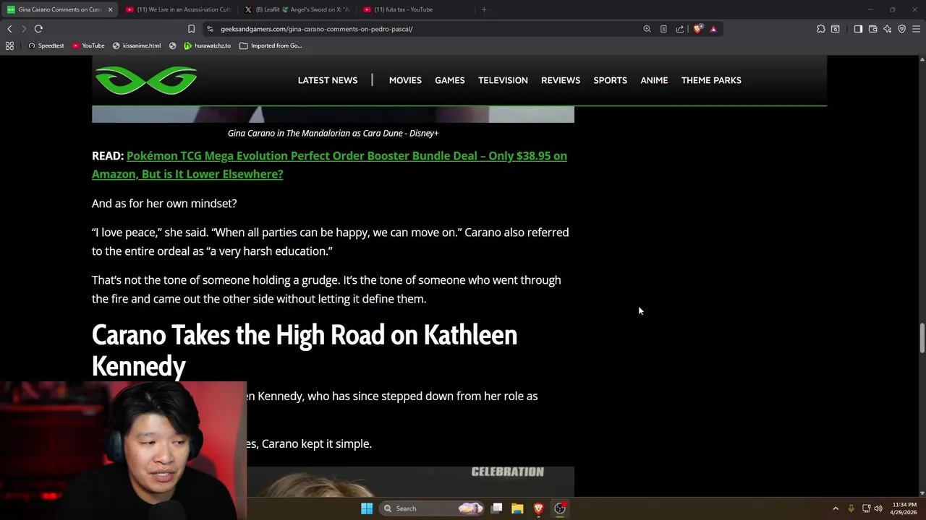Open the apps grid in bookmarks bar
926x520 pixels.
click(x=9, y=45)
